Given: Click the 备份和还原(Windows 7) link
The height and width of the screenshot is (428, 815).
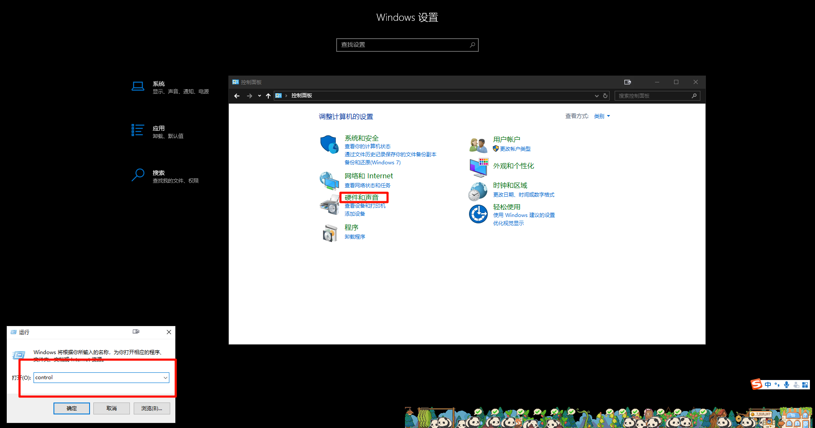Looking at the screenshot, I should (373, 163).
